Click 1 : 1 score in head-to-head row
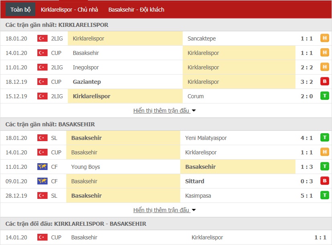 pyautogui.click(x=320, y=237)
